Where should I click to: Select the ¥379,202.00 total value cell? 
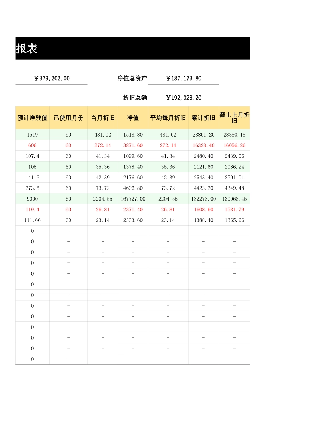point(52,79)
